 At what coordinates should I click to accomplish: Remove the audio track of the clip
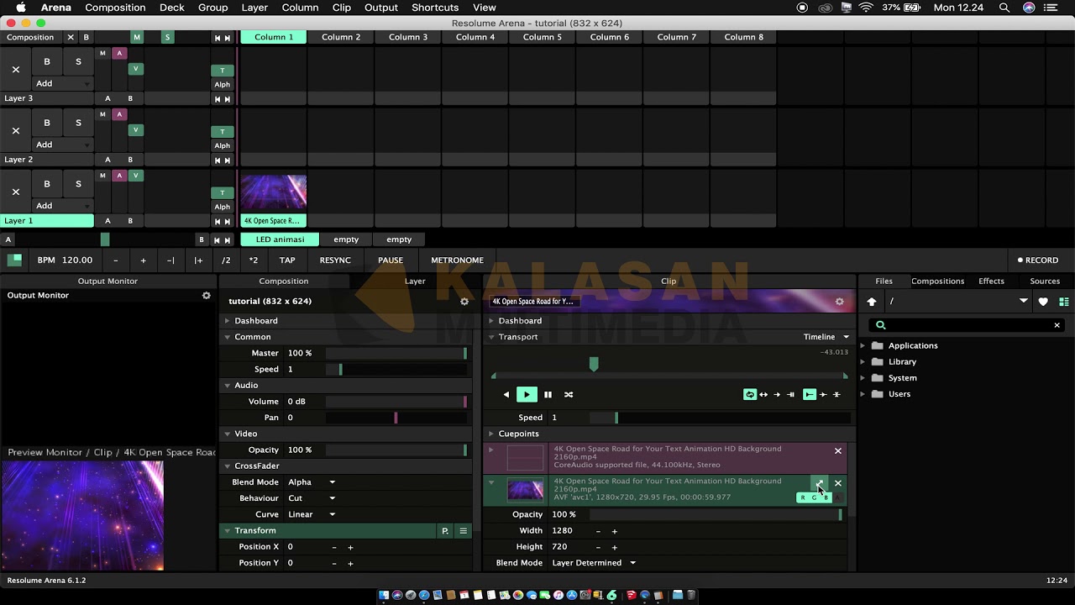837,451
